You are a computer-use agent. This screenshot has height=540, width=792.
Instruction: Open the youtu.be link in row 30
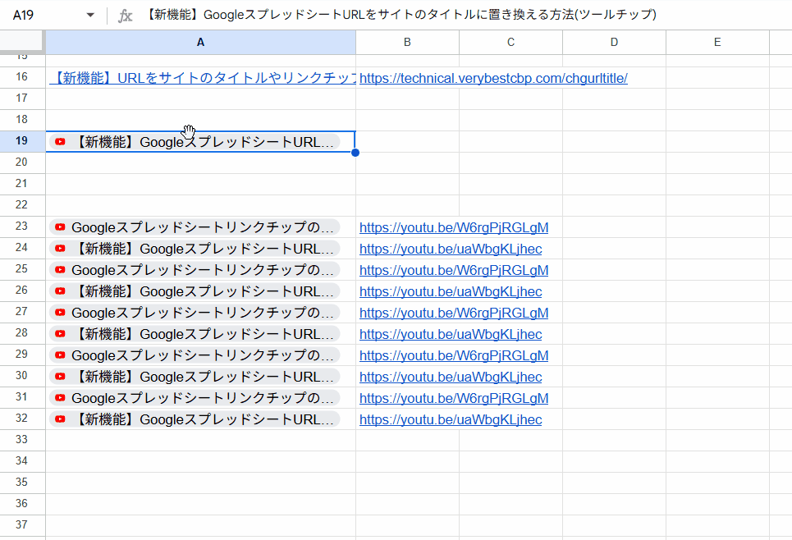point(451,377)
